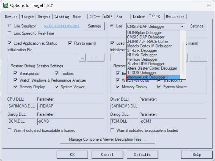Enable left Warn if outdated Executable checkbox
This screenshot has height=161, width=215.
click(x=10, y=130)
